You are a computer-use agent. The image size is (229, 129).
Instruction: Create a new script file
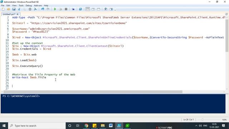click(x=3, y=9)
